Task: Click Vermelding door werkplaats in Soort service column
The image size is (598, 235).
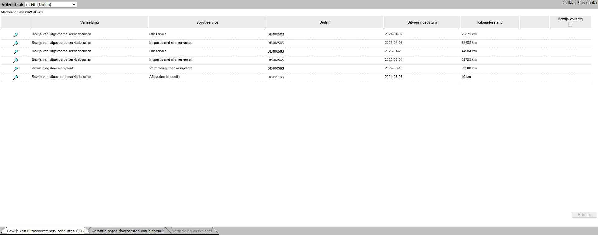Action: (x=171, y=68)
